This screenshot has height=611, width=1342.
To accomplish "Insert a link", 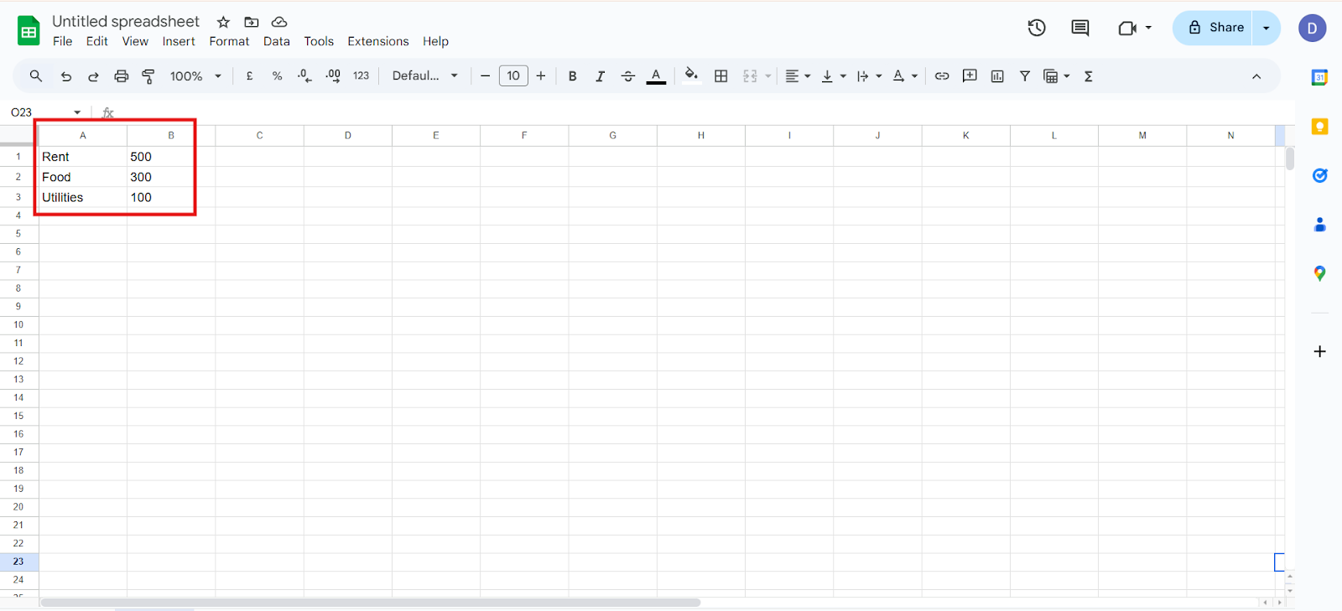I will point(942,76).
